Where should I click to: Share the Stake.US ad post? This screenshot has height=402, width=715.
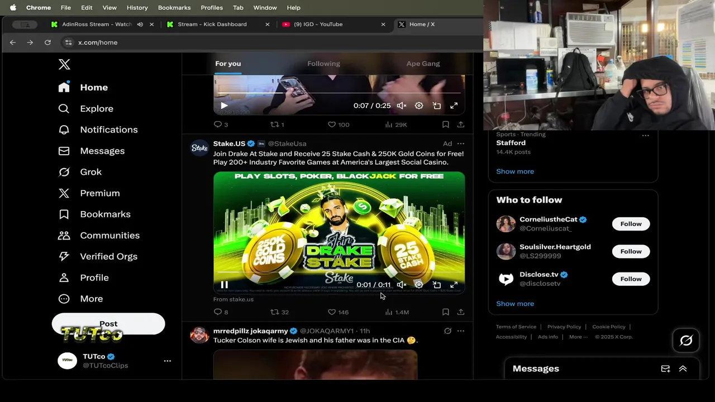click(x=460, y=312)
